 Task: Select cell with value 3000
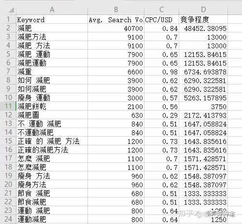(x=116, y=98)
